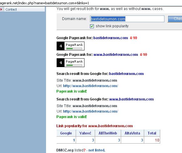The height and width of the screenshot is (153, 182).
Task: Click the Yahoo! link count 3
Action: (93, 140)
